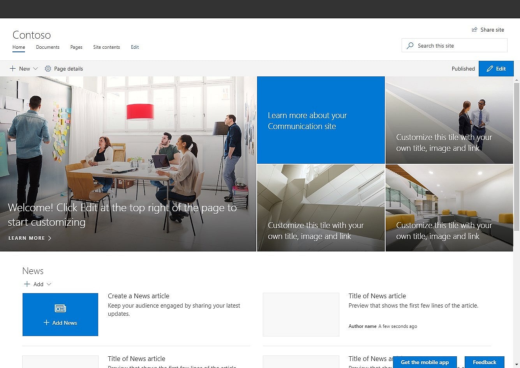Click the chevron arrow after LEARN MORE
520x368 pixels.
click(x=50, y=238)
